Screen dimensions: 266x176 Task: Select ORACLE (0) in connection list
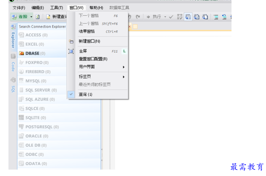click(x=59, y=136)
